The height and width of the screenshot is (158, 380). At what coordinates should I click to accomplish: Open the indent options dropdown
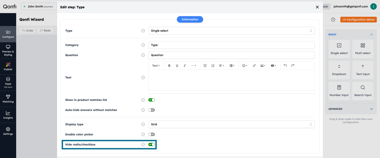pyautogui.click(x=232, y=65)
